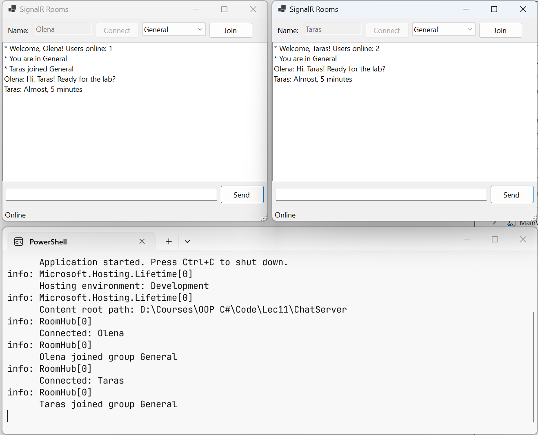Click "Welcome, Olena! Users online: 1" line
Screen dimensions: 538x435
coord(58,49)
